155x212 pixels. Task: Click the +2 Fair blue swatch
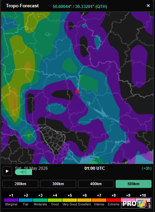26,200
